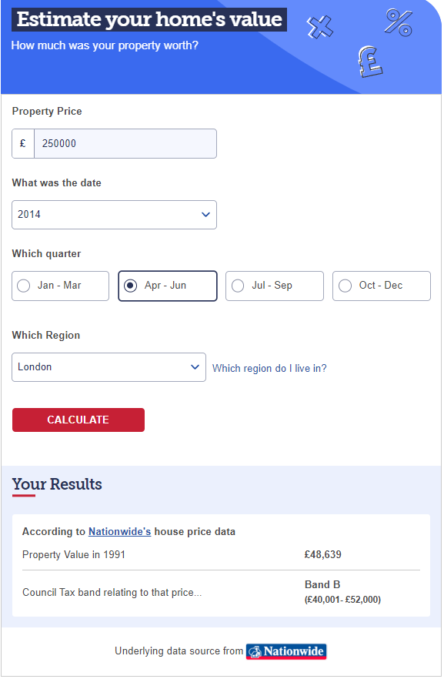
Task: Focus the Property Price input field
Action: pos(125,143)
